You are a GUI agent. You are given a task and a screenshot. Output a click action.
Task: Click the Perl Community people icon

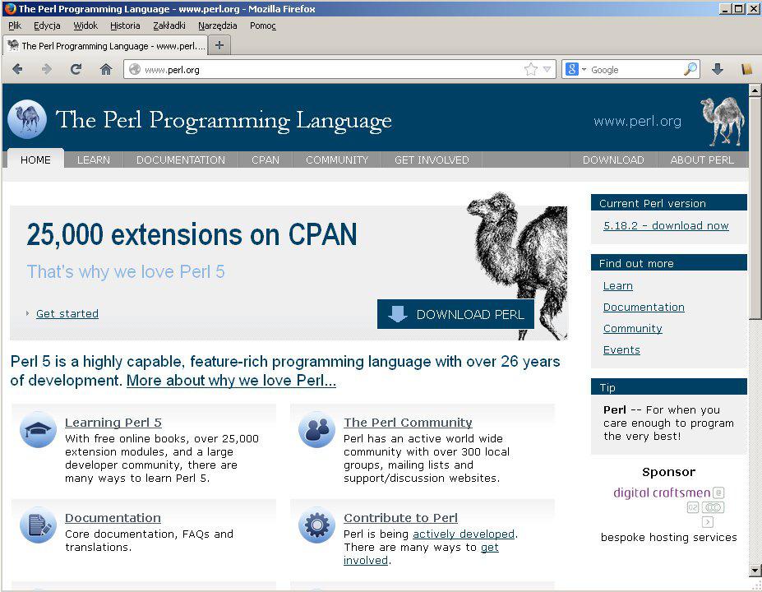pos(316,430)
